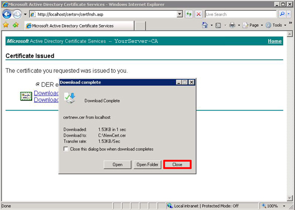
Task: Click the Home link in banner
Action: pyautogui.click(x=275, y=41)
